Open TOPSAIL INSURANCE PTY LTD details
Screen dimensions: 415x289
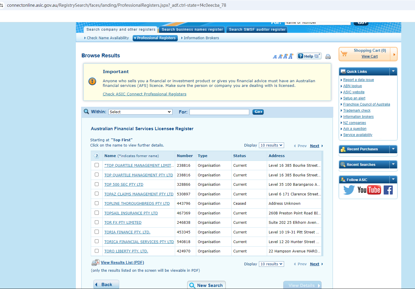(131, 213)
